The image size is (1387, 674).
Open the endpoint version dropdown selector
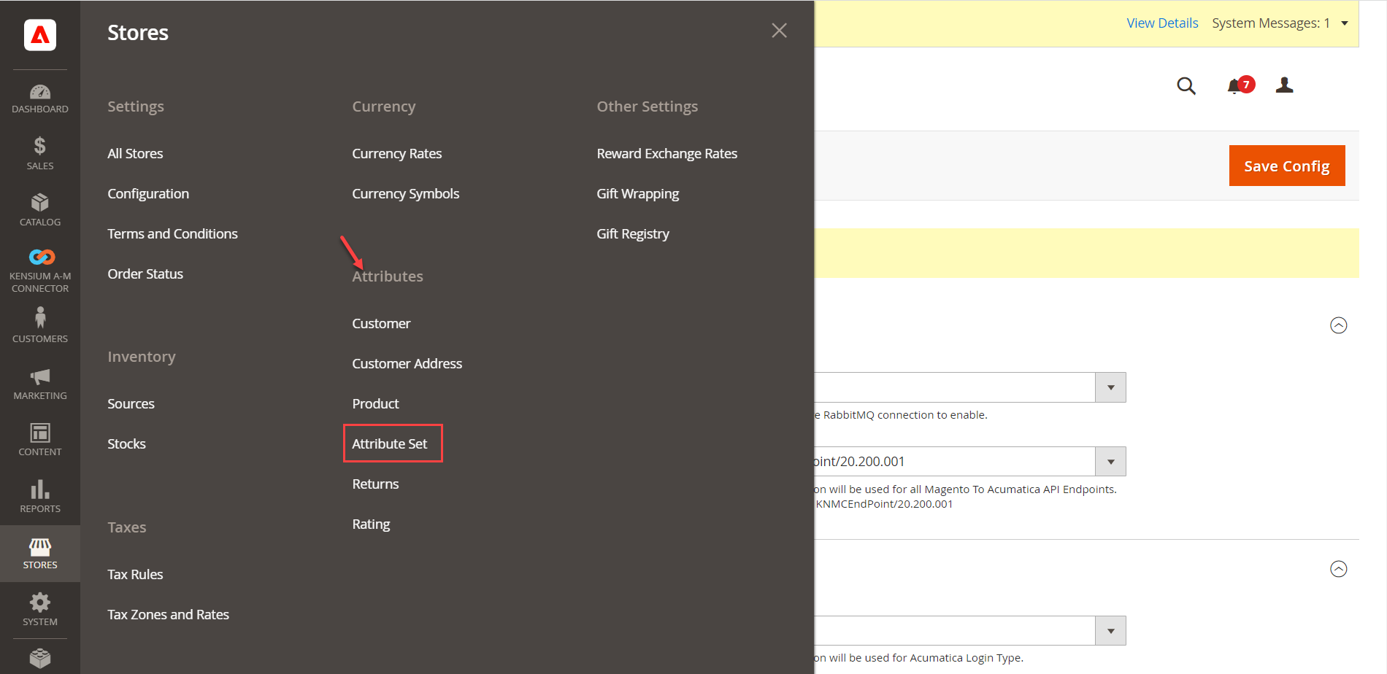coord(1110,461)
